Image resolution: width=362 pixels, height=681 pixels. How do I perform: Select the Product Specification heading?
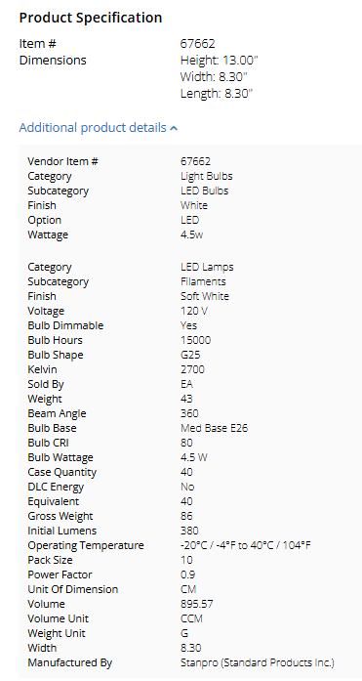tap(91, 18)
